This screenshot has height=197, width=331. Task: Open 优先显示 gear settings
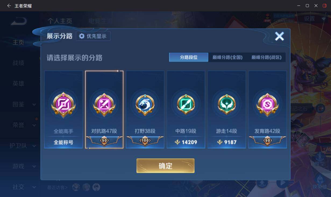93,36
